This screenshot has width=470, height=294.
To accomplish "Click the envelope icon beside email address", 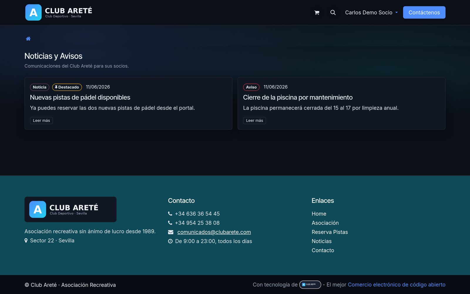I will (171, 232).
